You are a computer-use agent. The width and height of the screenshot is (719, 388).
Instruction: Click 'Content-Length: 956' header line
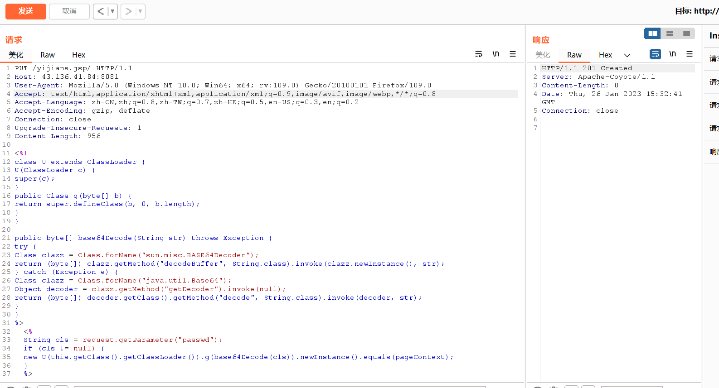pos(58,136)
